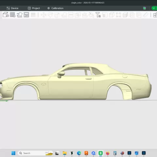Viewport: 157px width, 157px height.
Task: Select the Rotate tool icon
Action: click(x=50, y=15)
